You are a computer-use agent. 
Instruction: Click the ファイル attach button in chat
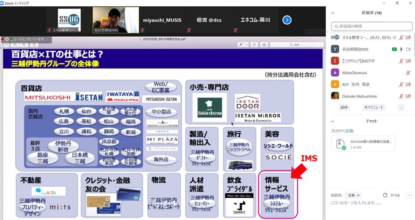coord(391,195)
